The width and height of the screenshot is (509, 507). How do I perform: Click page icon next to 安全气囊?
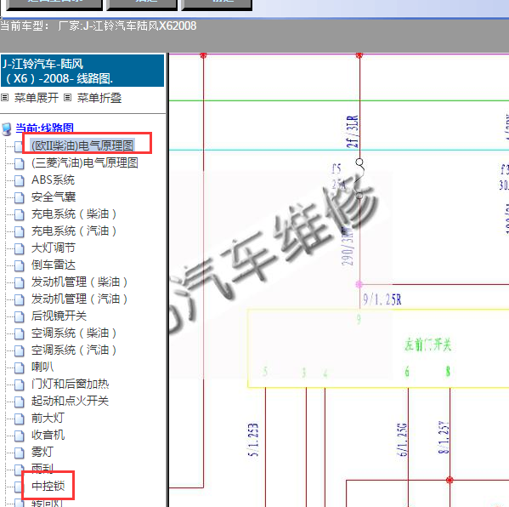(20, 197)
